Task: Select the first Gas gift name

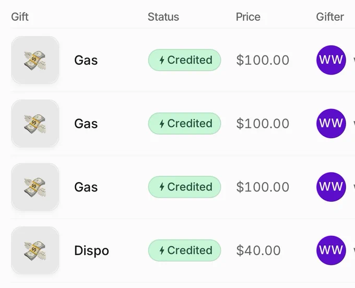Action: coord(86,60)
